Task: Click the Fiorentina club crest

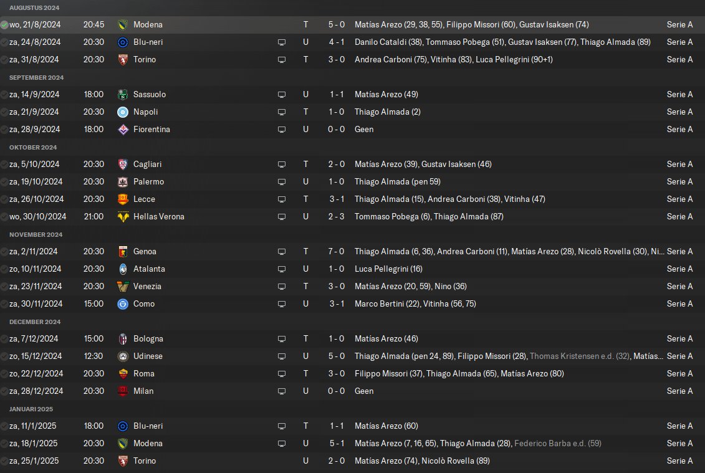Action: (x=123, y=130)
